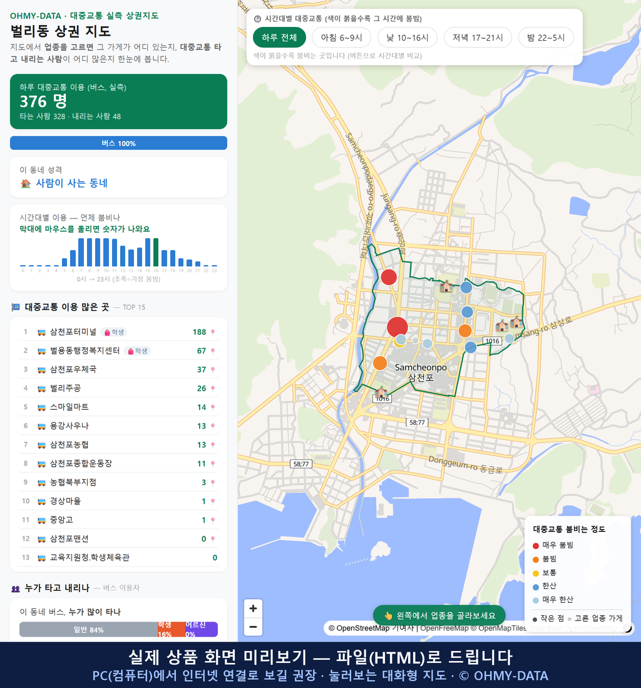
Task: Click the count 67 for 벌용동행정복지센터
Action: tap(201, 351)
